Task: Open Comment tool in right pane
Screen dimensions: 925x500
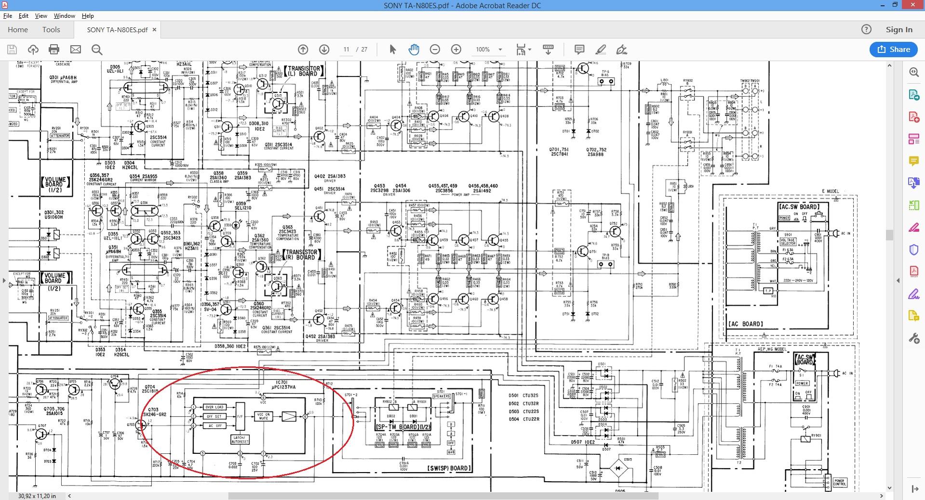Action: (913, 161)
